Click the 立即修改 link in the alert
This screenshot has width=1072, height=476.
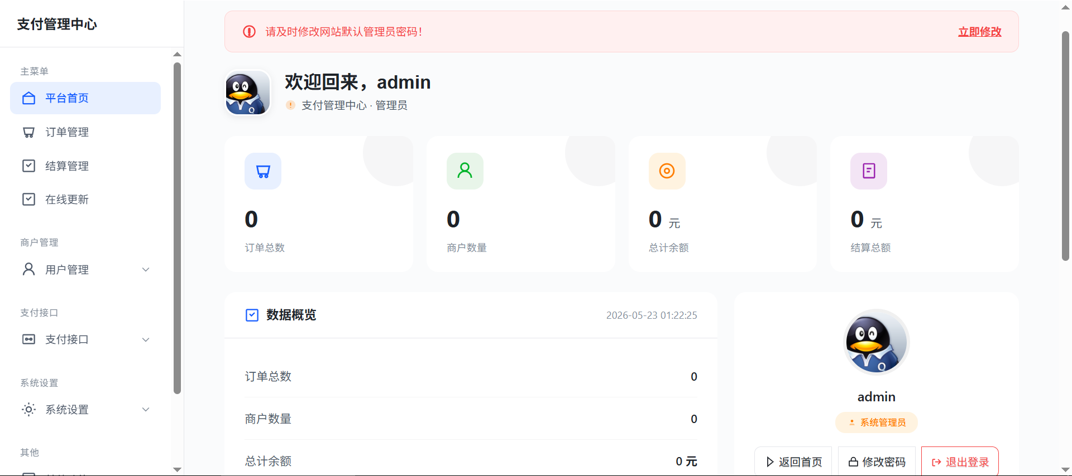pos(979,32)
